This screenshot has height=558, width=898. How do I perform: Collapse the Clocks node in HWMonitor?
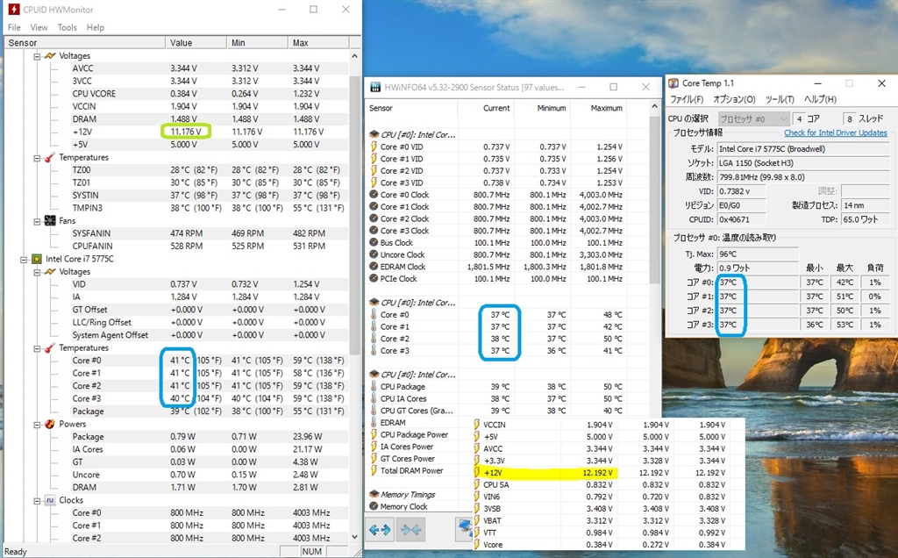[x=37, y=501]
